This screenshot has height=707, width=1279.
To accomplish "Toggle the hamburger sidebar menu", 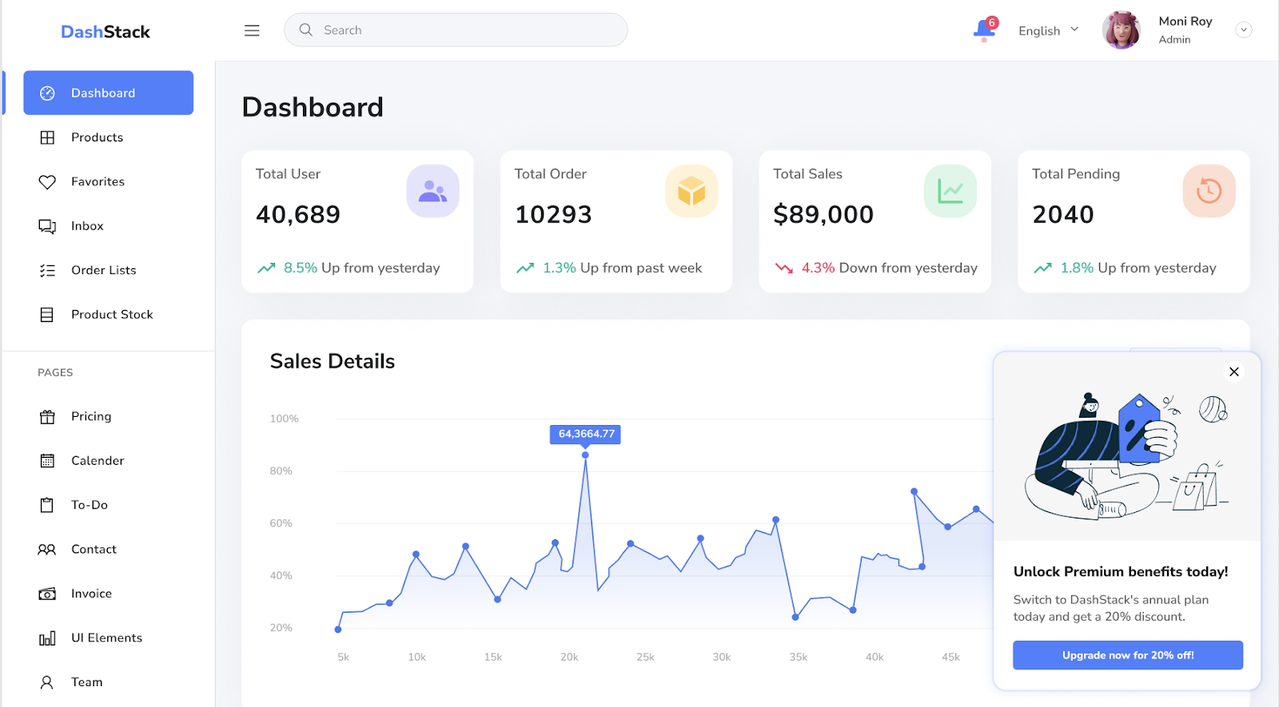I will coord(252,30).
